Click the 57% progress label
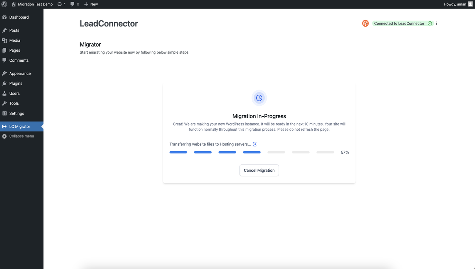Viewport: 475px width, 269px height. pyautogui.click(x=345, y=152)
